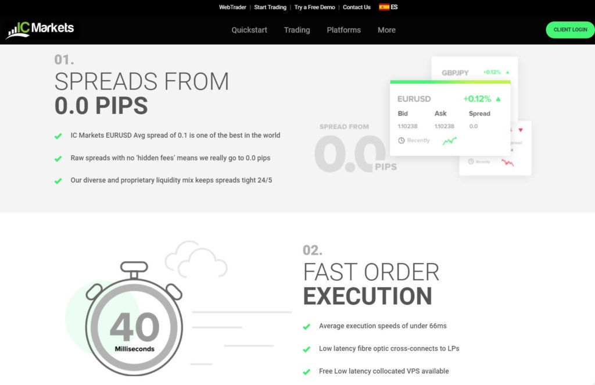
Task: Click the check mark beside Average execution speeds
Action: 306,327
